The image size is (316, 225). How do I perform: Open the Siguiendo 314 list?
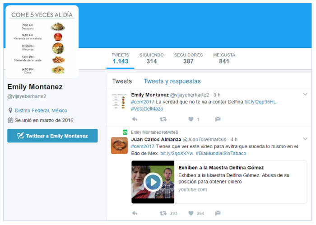pyautogui.click(x=152, y=58)
